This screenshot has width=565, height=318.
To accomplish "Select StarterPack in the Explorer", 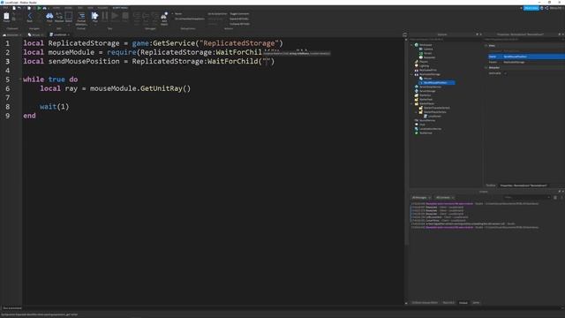I will pyautogui.click(x=426, y=99).
